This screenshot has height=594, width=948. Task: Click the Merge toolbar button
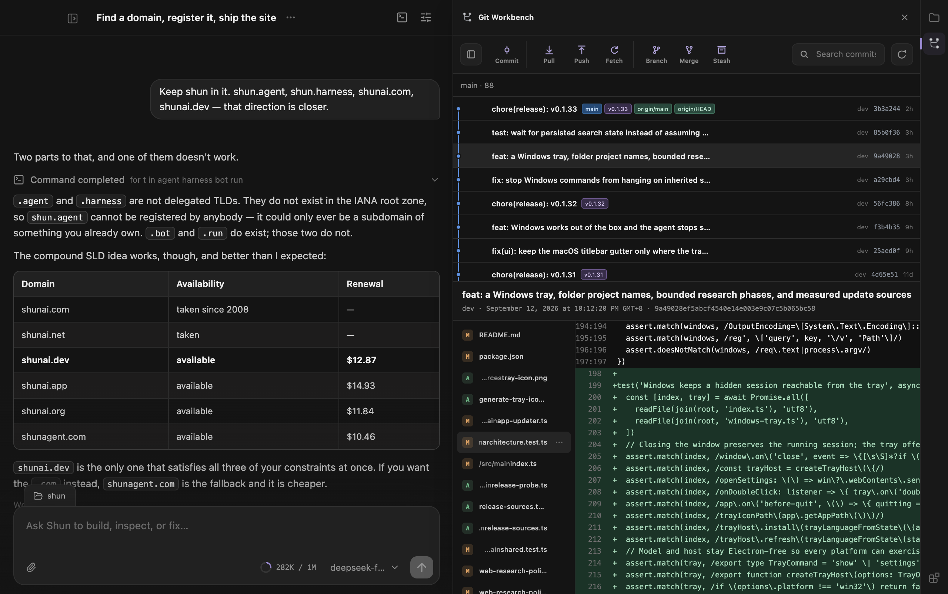tap(689, 54)
